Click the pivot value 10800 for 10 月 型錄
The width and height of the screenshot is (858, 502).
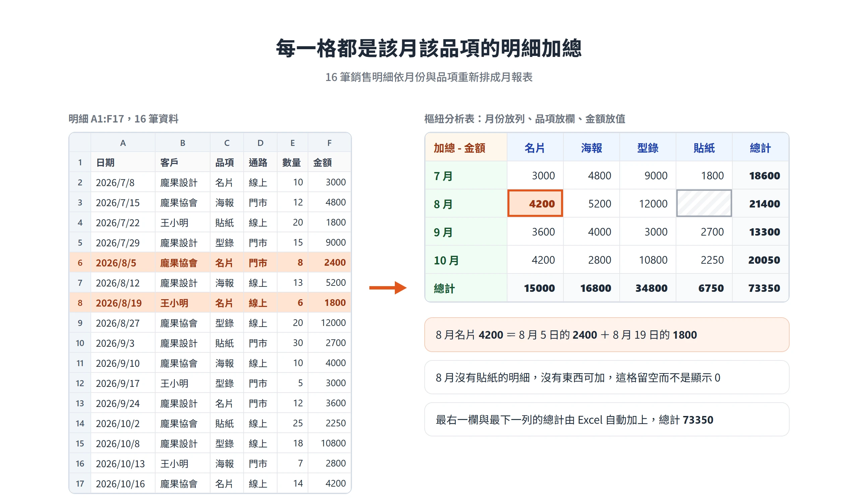coord(648,260)
